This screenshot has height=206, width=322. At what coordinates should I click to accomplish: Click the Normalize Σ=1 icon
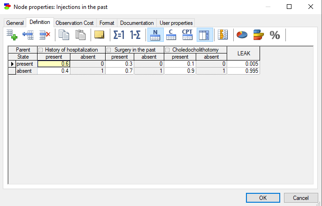[x=119, y=35]
